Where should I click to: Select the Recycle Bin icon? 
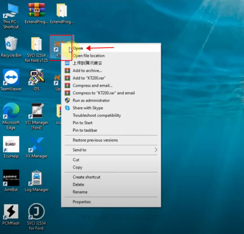click(x=11, y=44)
